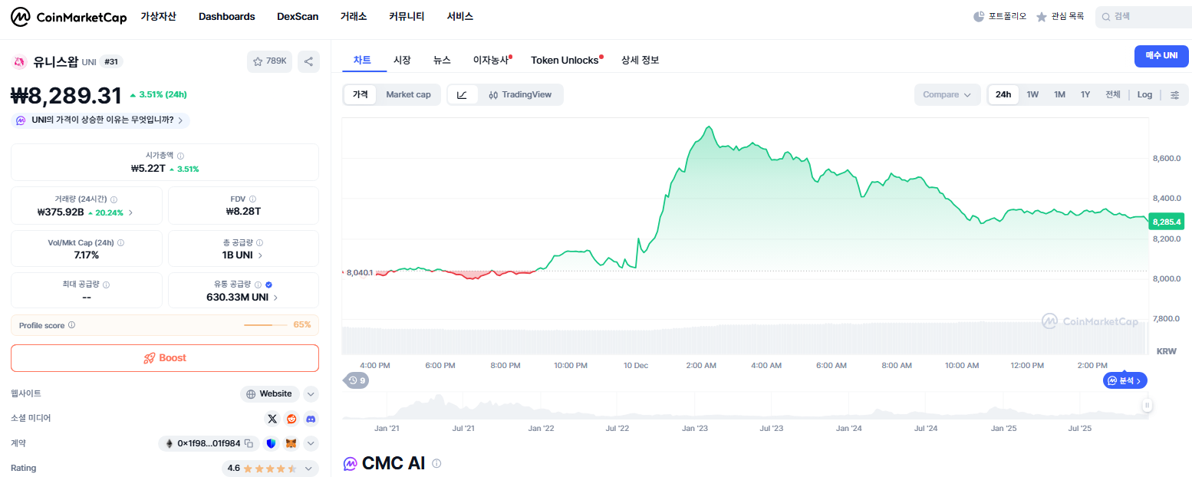This screenshot has width=1192, height=477.
Task: Click the MetaMask fox icon
Action: [291, 443]
